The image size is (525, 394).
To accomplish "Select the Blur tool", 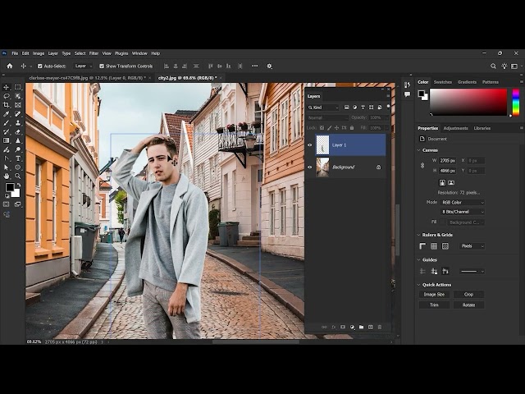I will [18, 140].
